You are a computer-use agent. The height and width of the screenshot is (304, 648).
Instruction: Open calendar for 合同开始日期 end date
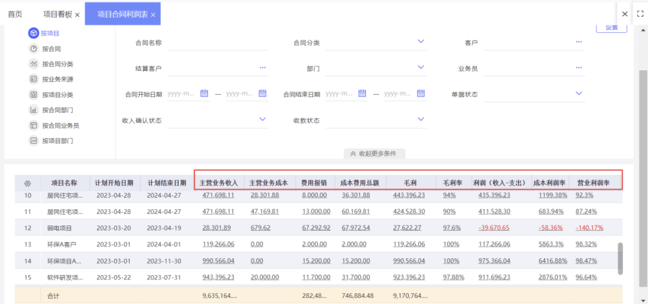click(x=262, y=94)
